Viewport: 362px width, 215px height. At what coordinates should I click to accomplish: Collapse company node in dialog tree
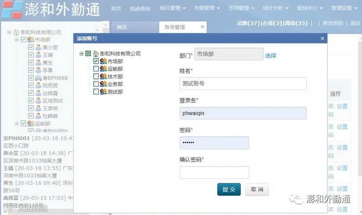[x=81, y=53]
